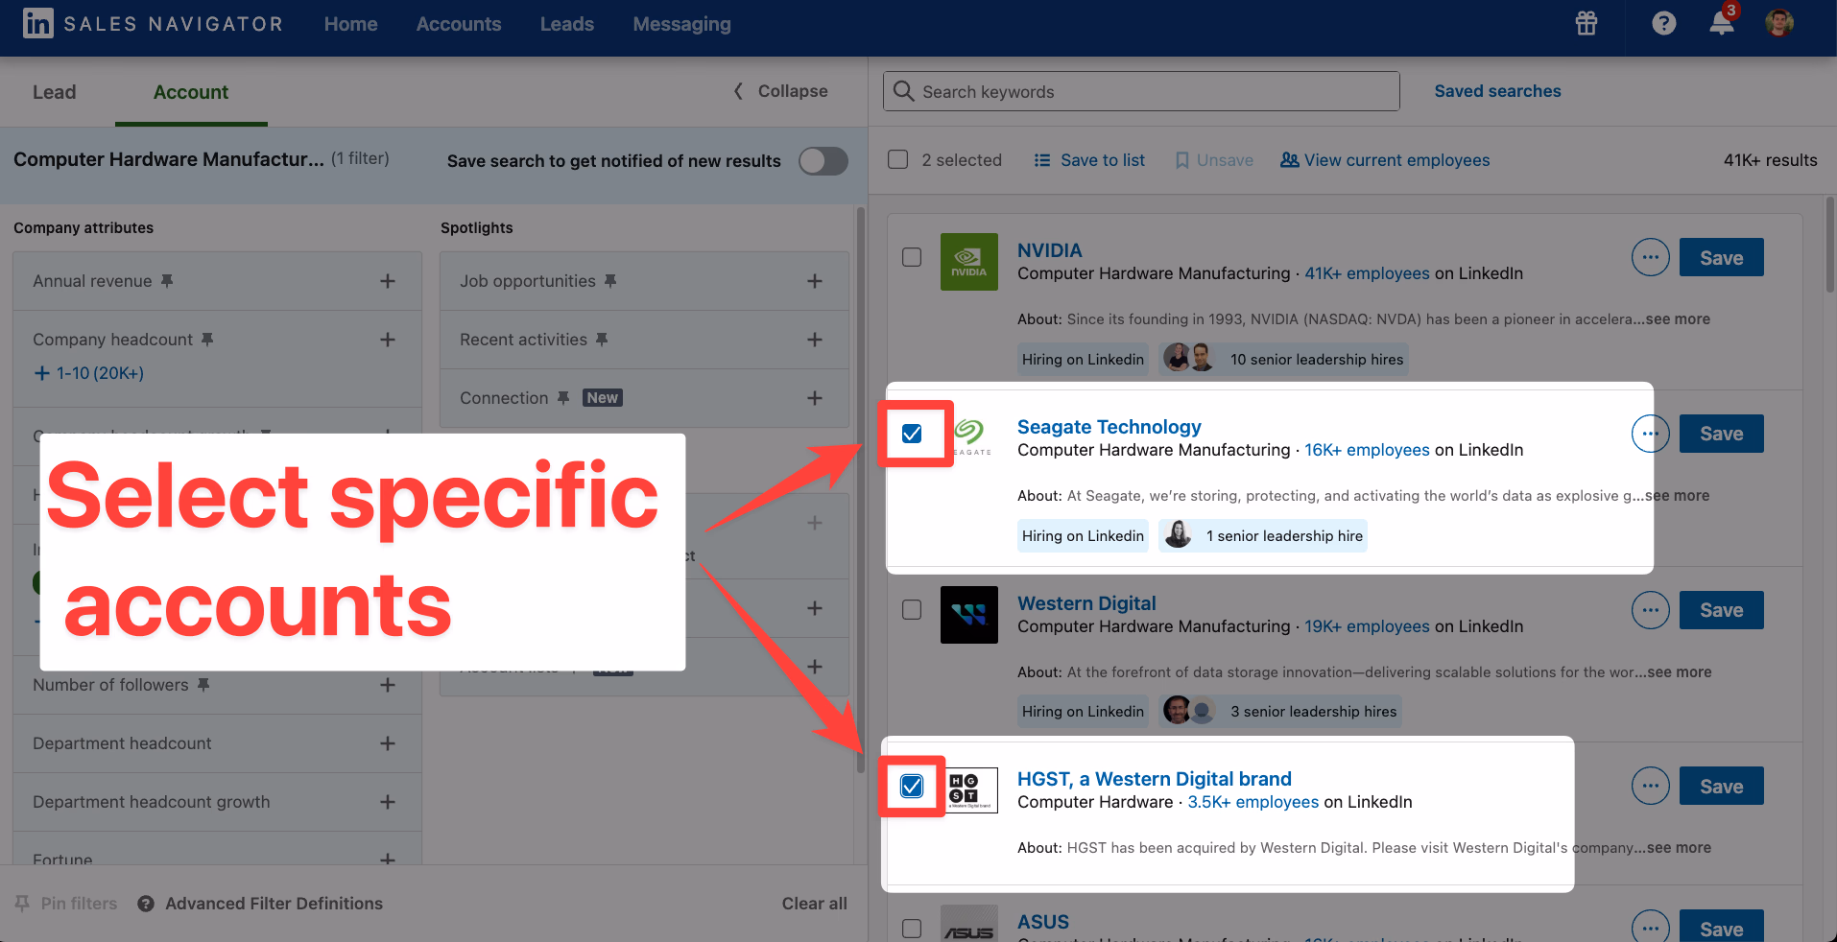
Task: Save the Seagate Technology account
Action: pyautogui.click(x=1721, y=434)
